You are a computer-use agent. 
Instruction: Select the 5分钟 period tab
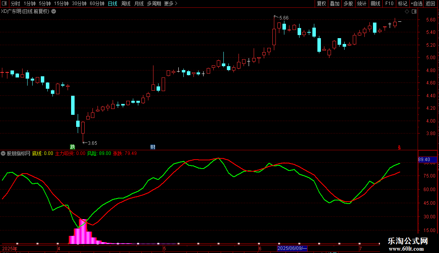pos(45,4)
